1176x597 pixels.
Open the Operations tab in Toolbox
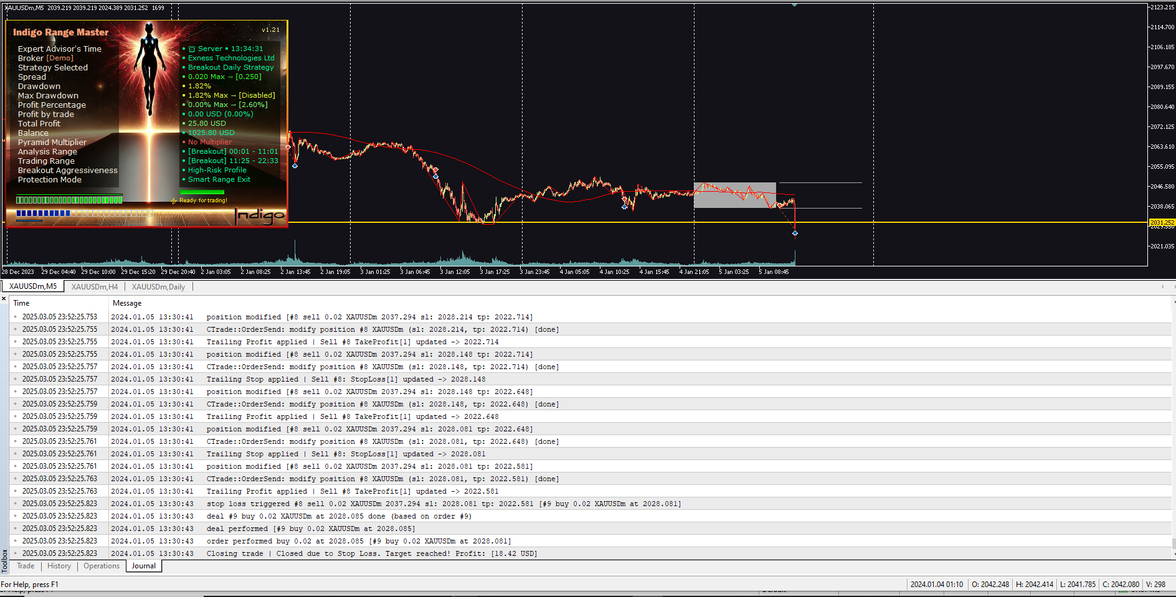coord(102,566)
